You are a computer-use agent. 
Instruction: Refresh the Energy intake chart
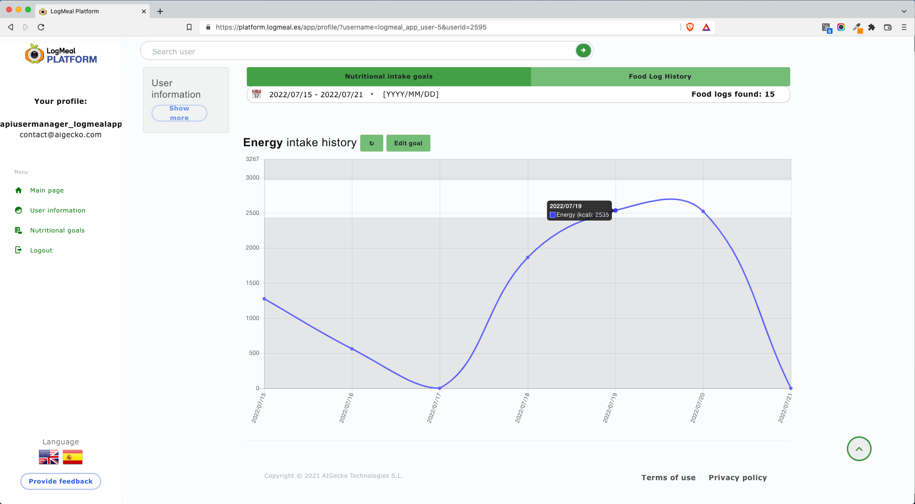(x=372, y=143)
